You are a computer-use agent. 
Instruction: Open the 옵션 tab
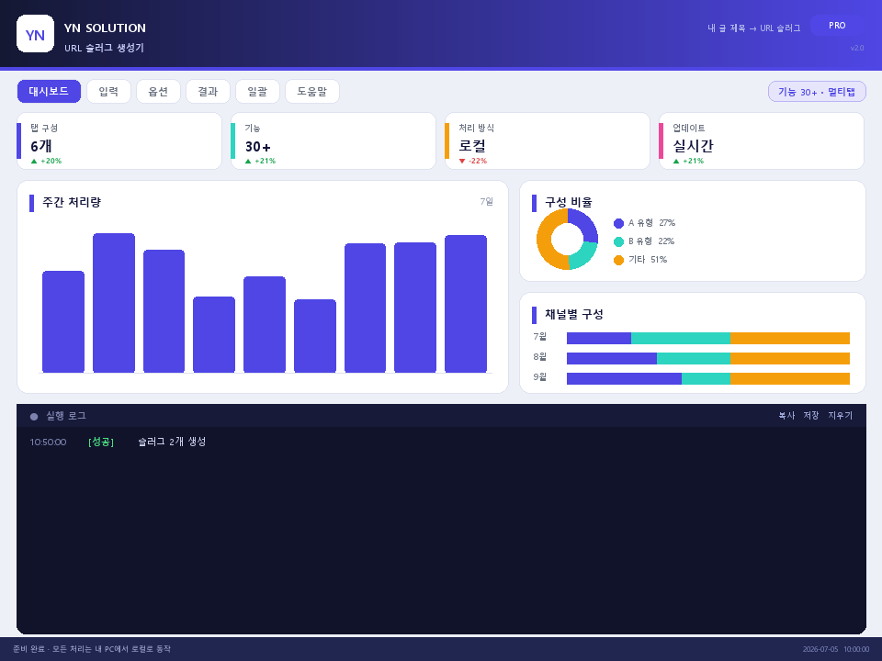(x=158, y=91)
